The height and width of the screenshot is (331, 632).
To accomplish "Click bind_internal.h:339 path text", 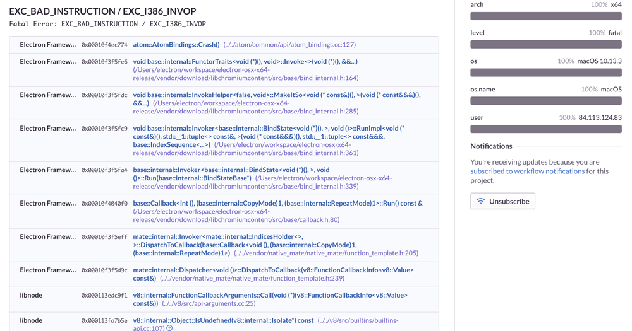I will 262,182.
